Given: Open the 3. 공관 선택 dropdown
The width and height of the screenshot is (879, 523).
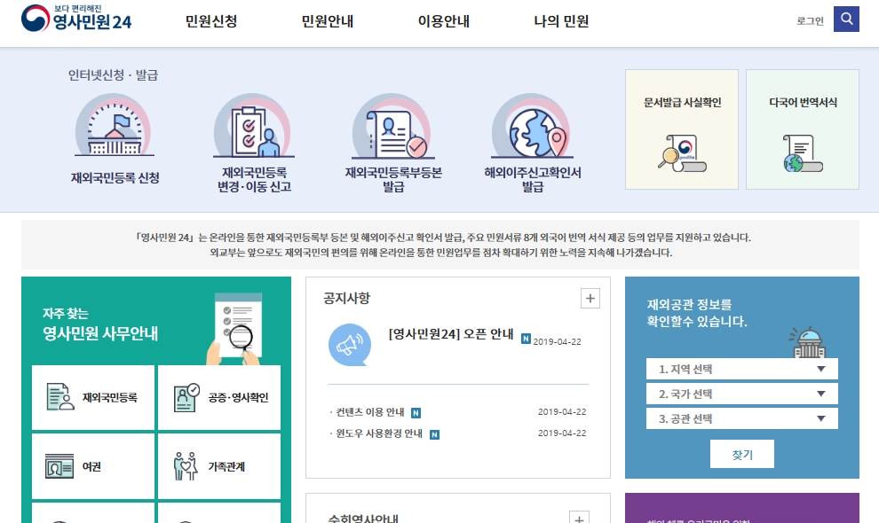Looking at the screenshot, I should (x=741, y=418).
